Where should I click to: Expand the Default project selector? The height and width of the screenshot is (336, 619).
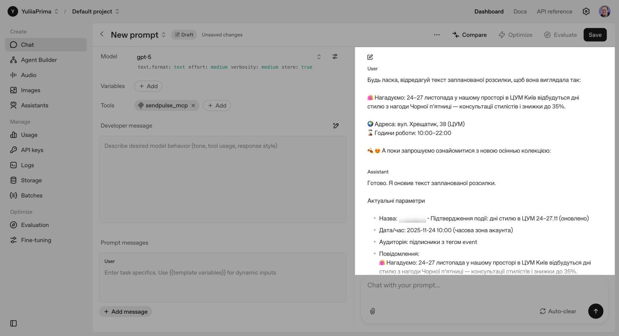tap(117, 12)
